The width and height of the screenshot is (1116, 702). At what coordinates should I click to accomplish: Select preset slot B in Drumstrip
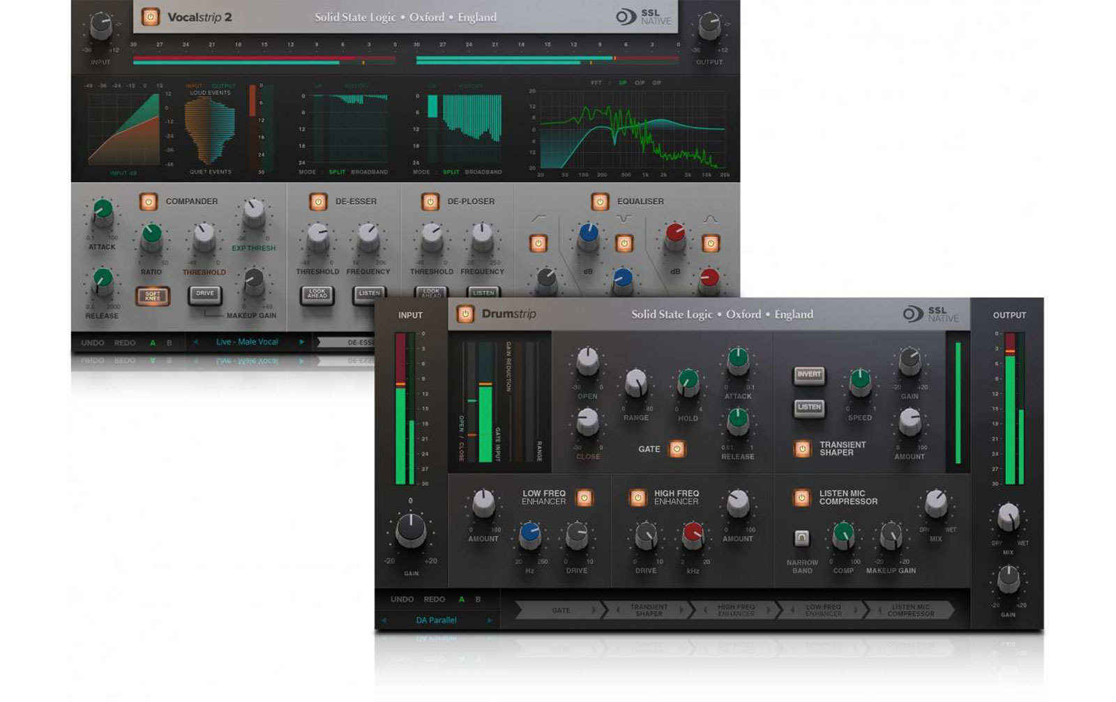pyautogui.click(x=478, y=600)
